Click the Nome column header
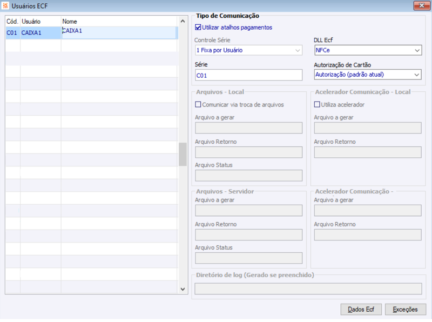Viewport: 432px width, 322px height. (x=119, y=22)
